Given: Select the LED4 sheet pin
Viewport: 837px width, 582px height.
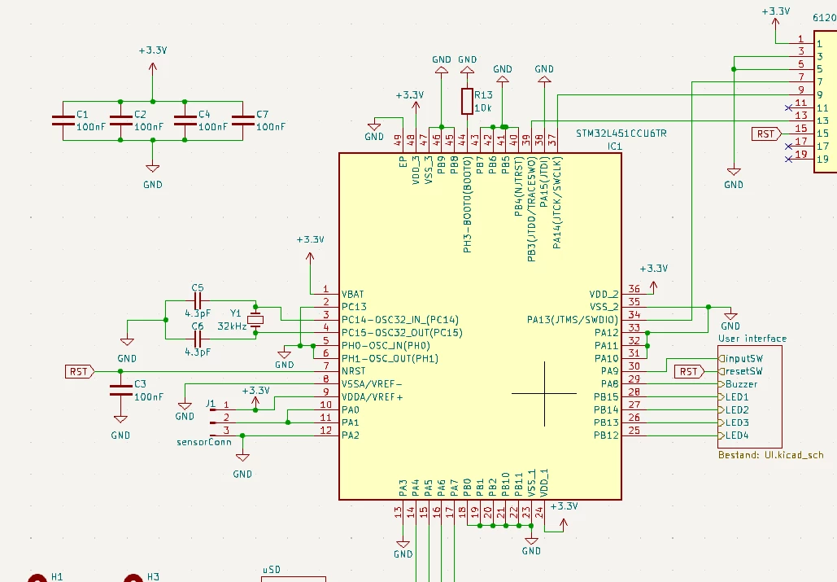Looking at the screenshot, I should [734, 435].
